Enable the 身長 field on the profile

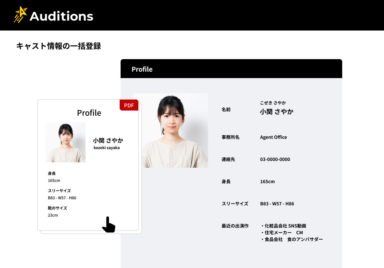point(226,182)
